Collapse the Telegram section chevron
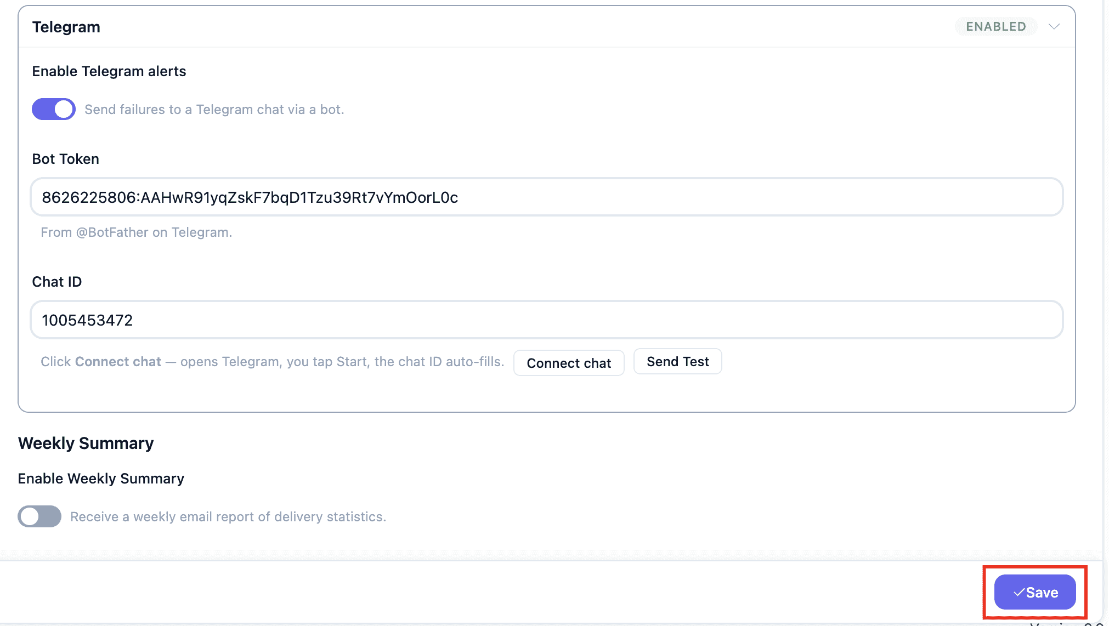 (1054, 26)
